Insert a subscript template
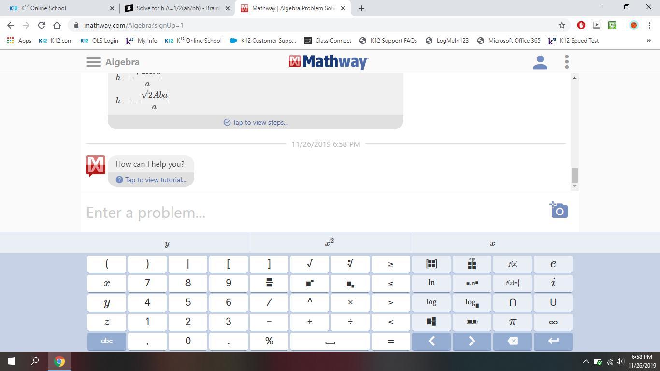This screenshot has width=660, height=371. (350, 283)
